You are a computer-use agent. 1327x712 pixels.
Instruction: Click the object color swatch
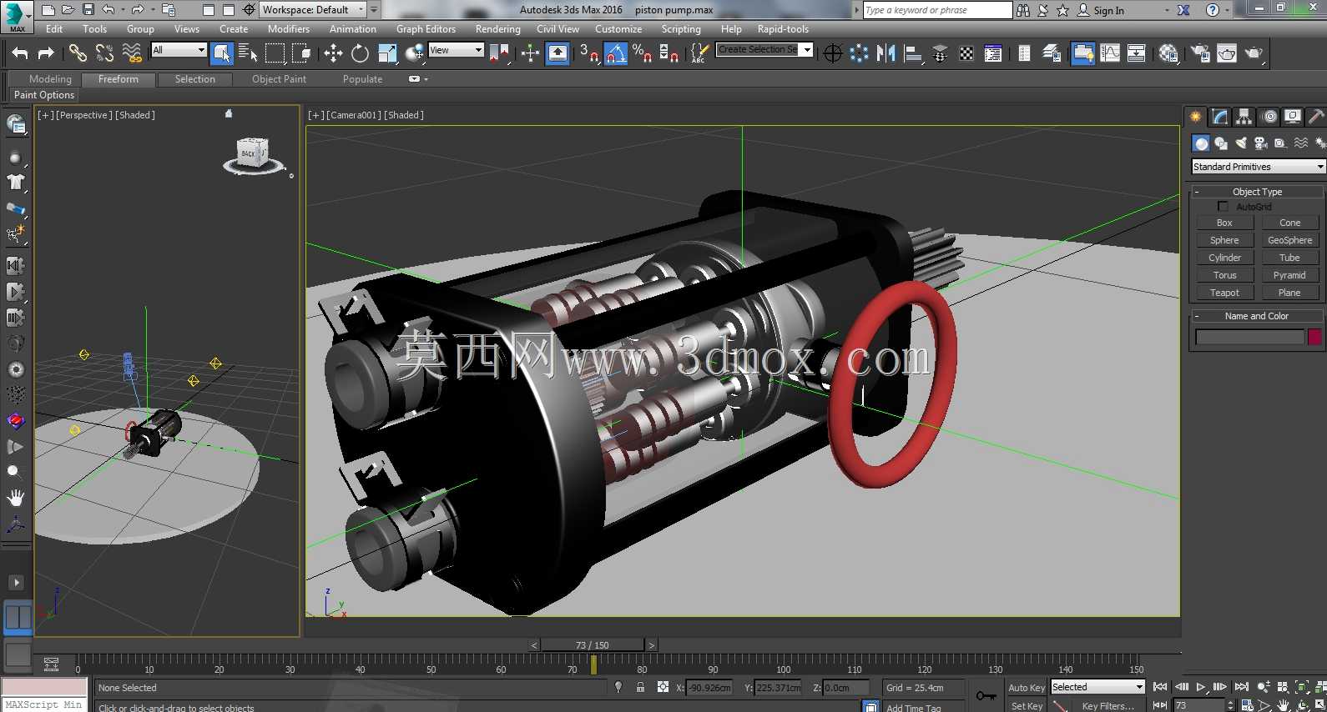click(x=1314, y=337)
